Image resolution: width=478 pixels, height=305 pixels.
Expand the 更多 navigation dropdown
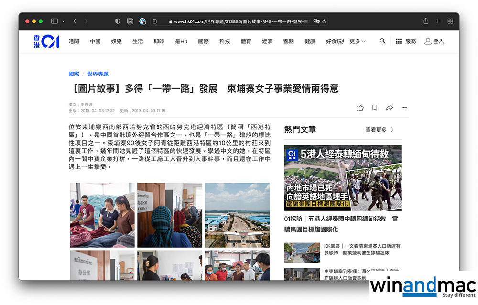(357, 42)
